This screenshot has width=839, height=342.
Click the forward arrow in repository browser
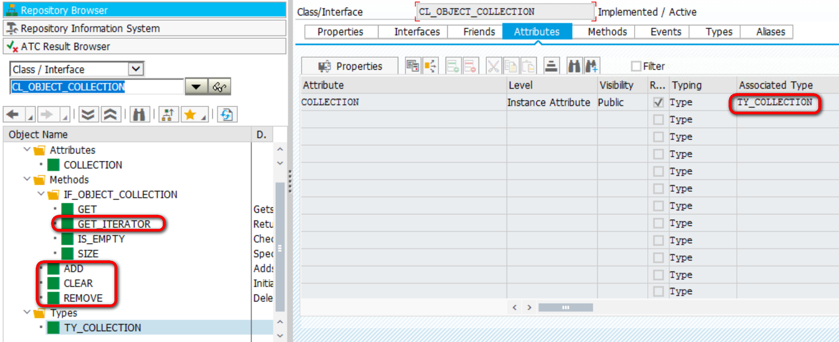[46, 114]
